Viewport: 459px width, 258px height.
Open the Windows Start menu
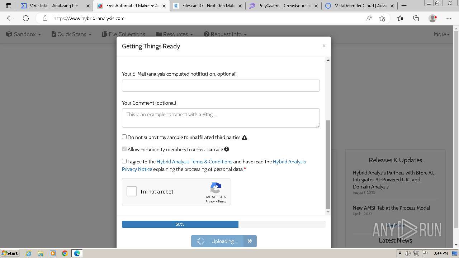click(x=10, y=253)
